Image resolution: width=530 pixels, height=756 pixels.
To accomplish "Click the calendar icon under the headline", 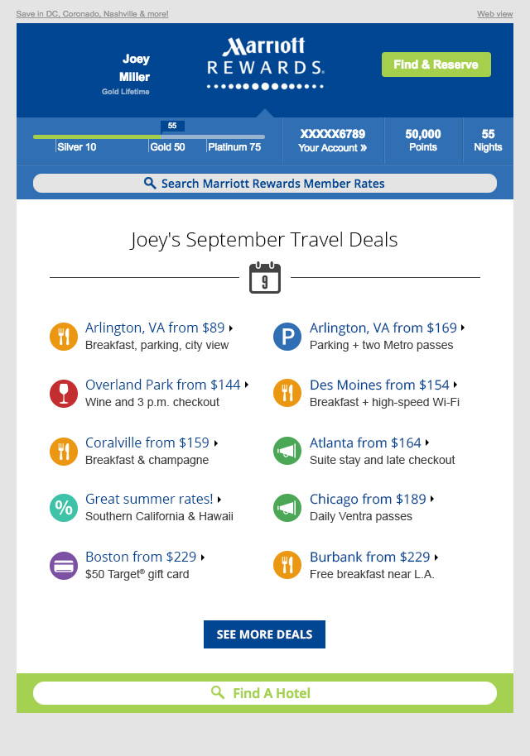I will point(265,278).
